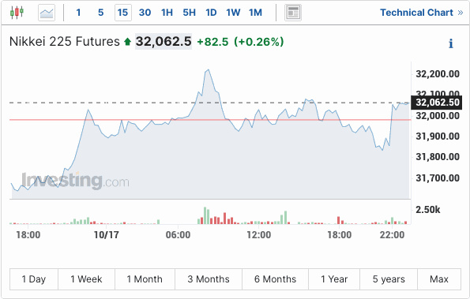Select the 1W interval

coord(233,13)
